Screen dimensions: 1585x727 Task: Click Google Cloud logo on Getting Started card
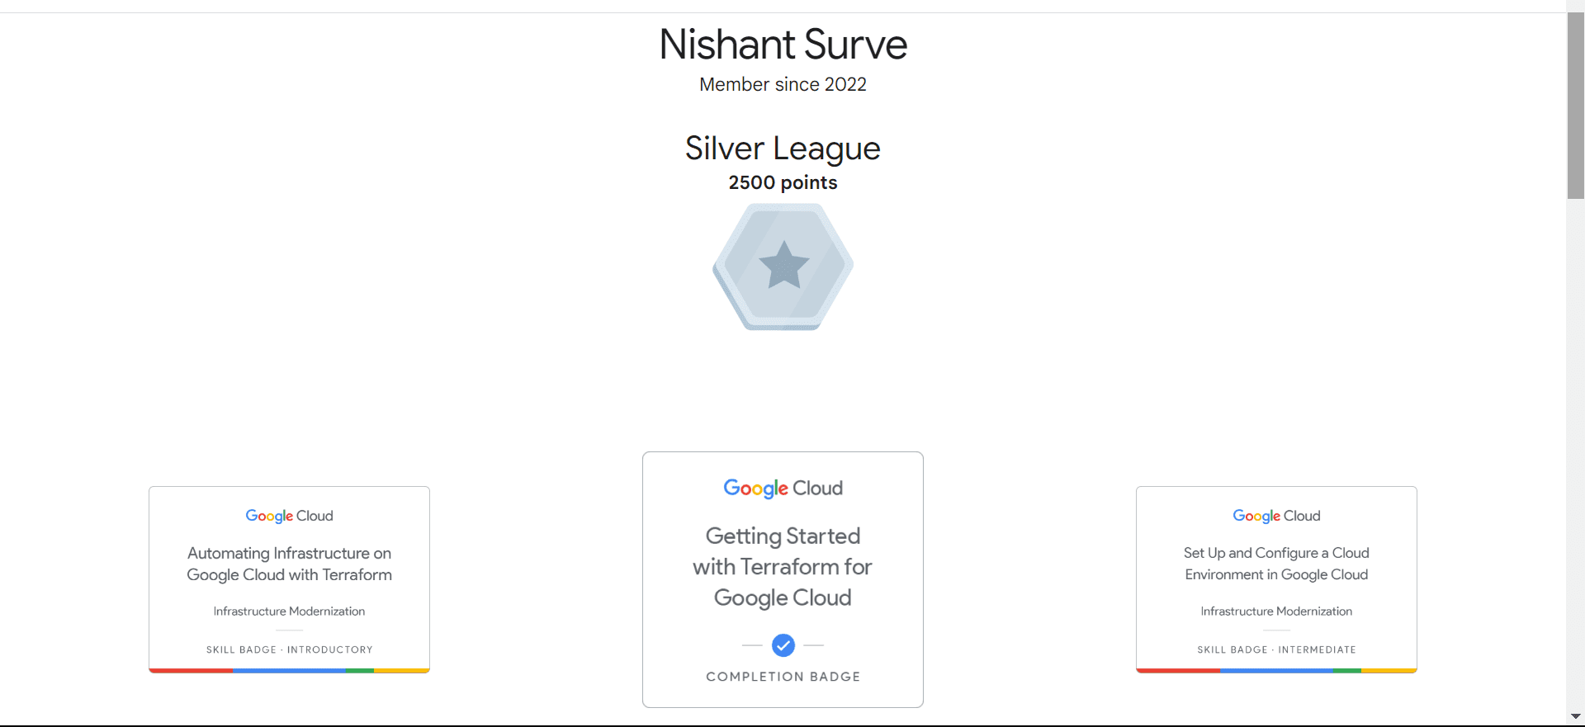point(783,489)
